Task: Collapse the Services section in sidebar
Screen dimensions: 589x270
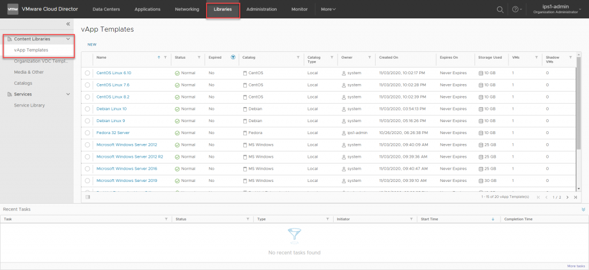Action: coord(68,94)
